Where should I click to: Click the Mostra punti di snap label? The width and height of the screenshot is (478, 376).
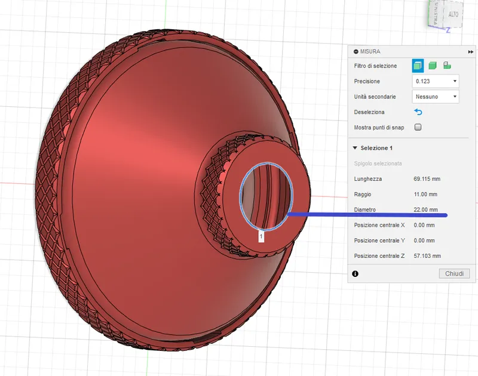click(x=379, y=128)
